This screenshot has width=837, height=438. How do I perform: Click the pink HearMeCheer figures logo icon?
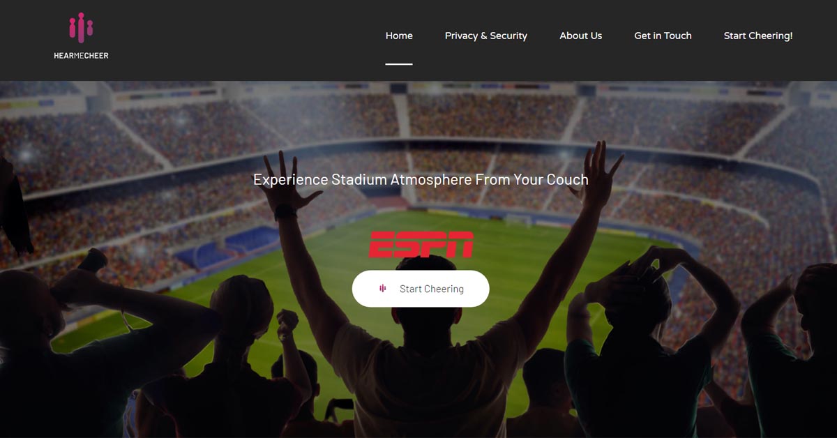(81, 28)
